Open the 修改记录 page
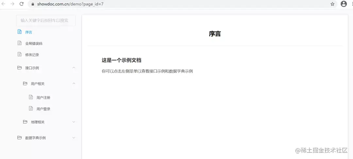 click(32, 55)
